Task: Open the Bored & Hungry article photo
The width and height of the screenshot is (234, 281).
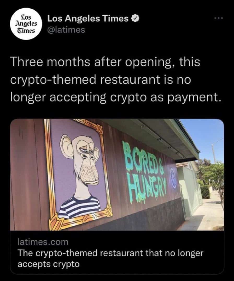Action: (117, 175)
